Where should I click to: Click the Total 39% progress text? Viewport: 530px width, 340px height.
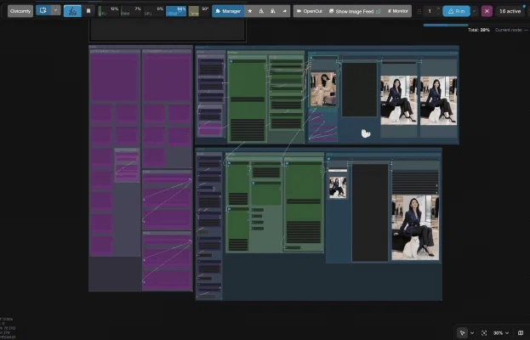tap(479, 30)
